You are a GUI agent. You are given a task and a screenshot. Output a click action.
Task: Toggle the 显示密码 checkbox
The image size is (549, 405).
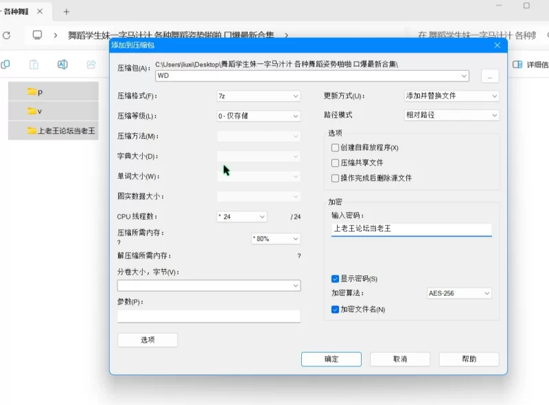(335, 279)
